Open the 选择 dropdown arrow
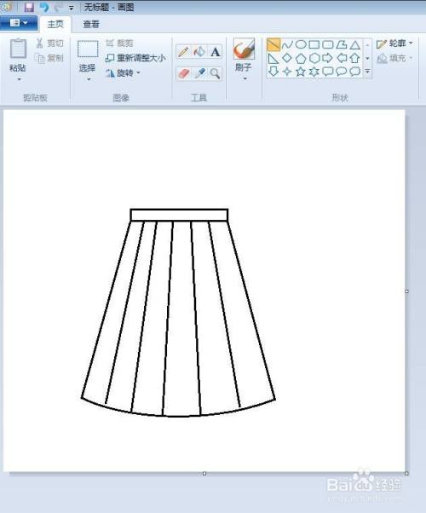This screenshot has width=426, height=513. pos(89,79)
